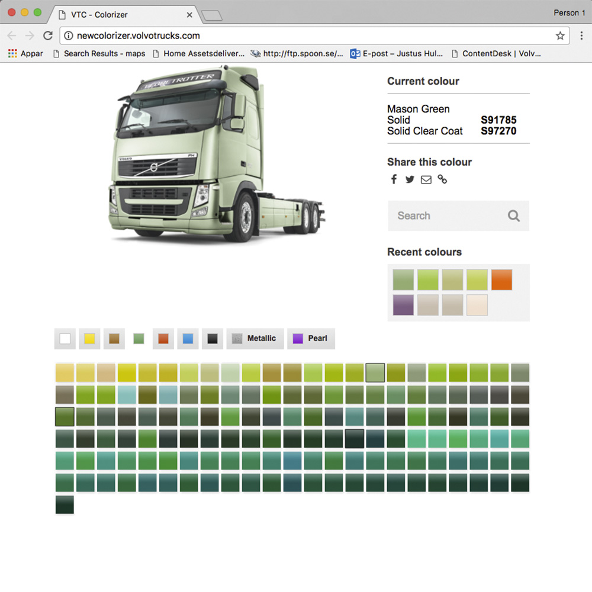Click inside the Search input field
This screenshot has height=592, width=592.
click(444, 215)
